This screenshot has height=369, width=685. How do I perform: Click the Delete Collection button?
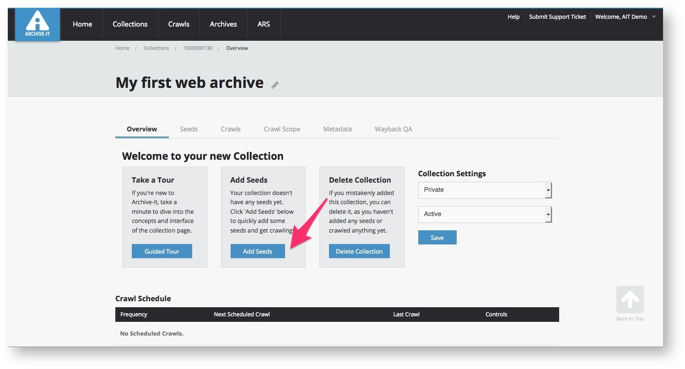point(359,251)
